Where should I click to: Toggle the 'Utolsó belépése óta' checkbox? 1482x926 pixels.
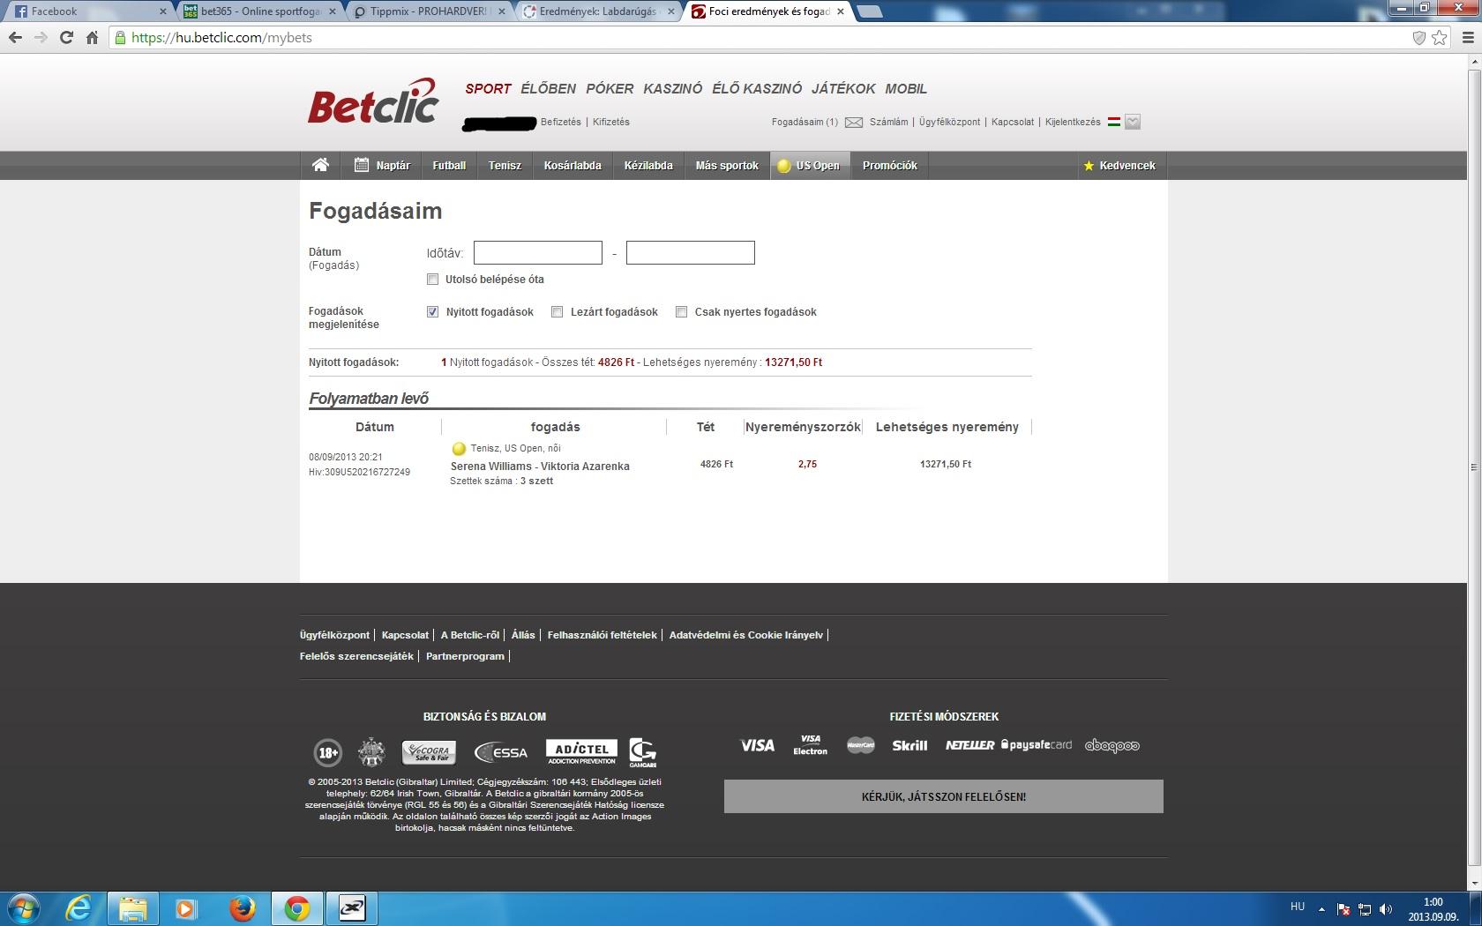(x=432, y=280)
